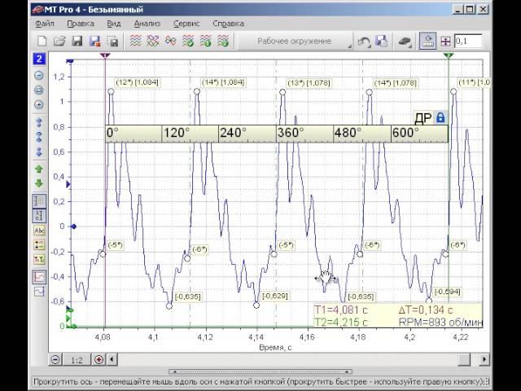Screen dimensions: 521x391
Task: Click the blue up-diamond arrow icon
Action: click(39, 122)
